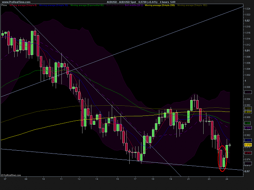Screen dimensions: 254x190
Task: Click the ProRealTime.com copyright label at chart bottom
Action: [11, 175]
